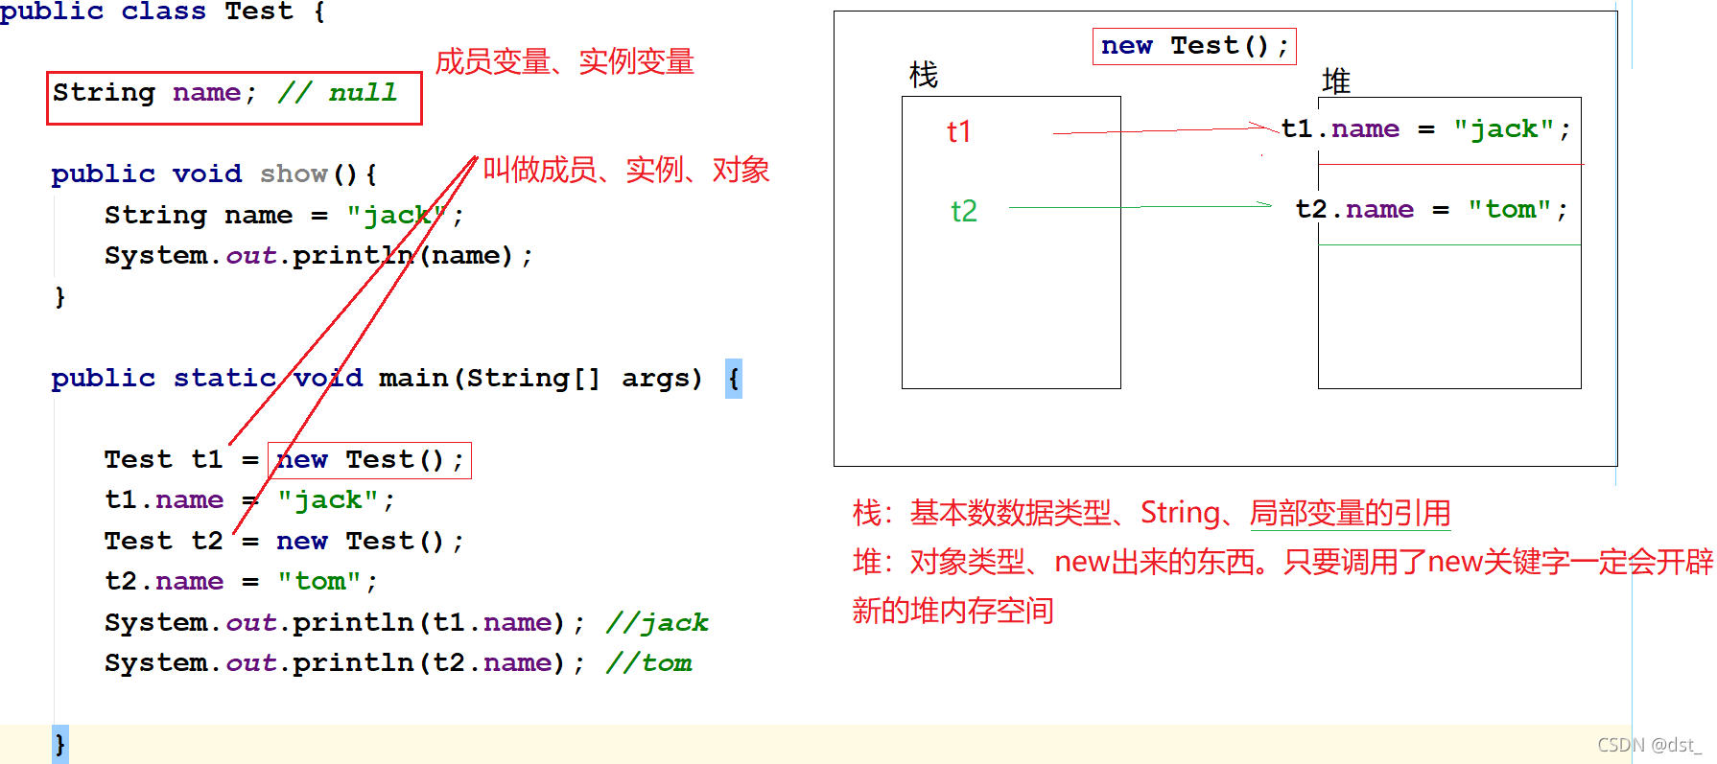Click 't1.name = "jack";' in the heap box
This screenshot has width=1717, height=764.
(1426, 129)
